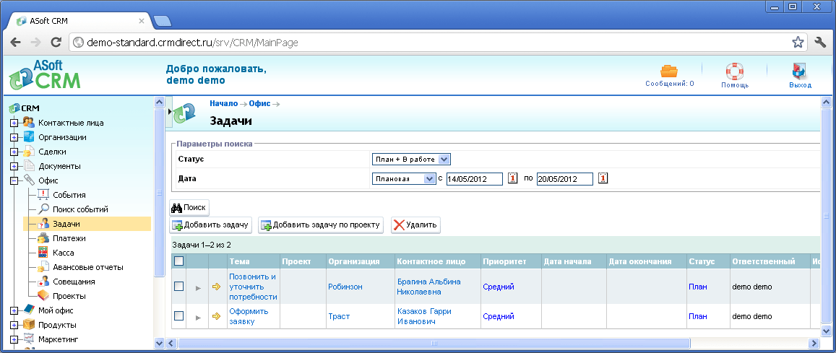Open the Казаков Гарри Иванович contact link

pyautogui.click(x=424, y=316)
